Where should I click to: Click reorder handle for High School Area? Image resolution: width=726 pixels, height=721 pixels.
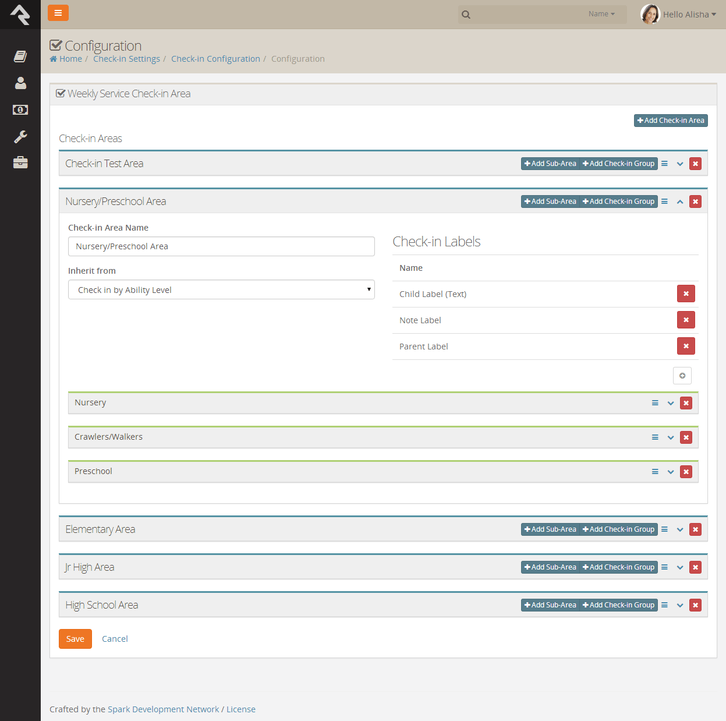click(x=664, y=605)
